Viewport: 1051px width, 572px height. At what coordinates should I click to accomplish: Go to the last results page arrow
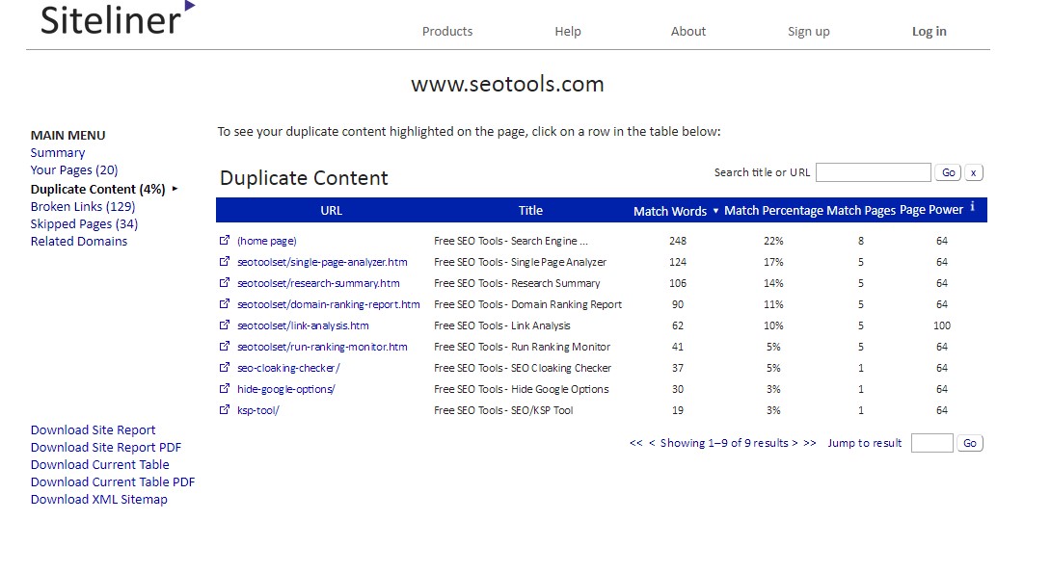[809, 443]
